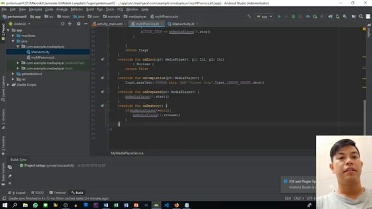Viewport: 372px width, 209px height.
Task: Open Windows search on taskbar
Action: click(15, 205)
